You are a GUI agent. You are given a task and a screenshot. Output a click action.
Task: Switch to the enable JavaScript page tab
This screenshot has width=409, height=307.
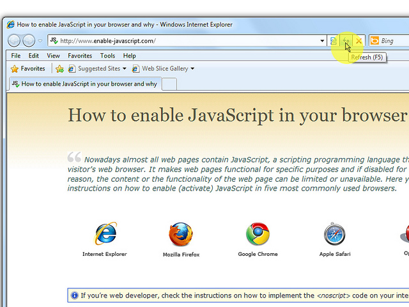point(84,84)
